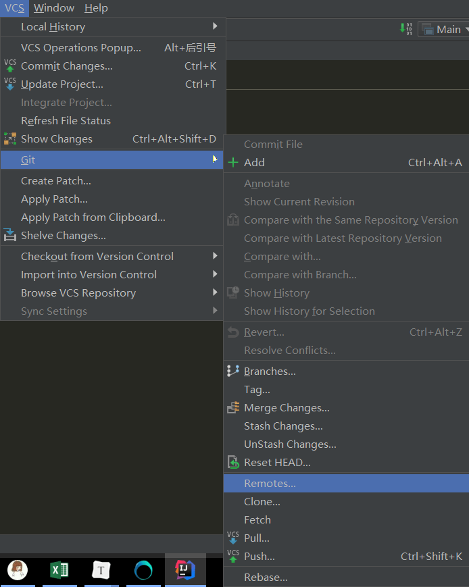This screenshot has height=587, width=469.
Task: Open IntelliJ IDEA from the taskbar
Action: tap(185, 570)
